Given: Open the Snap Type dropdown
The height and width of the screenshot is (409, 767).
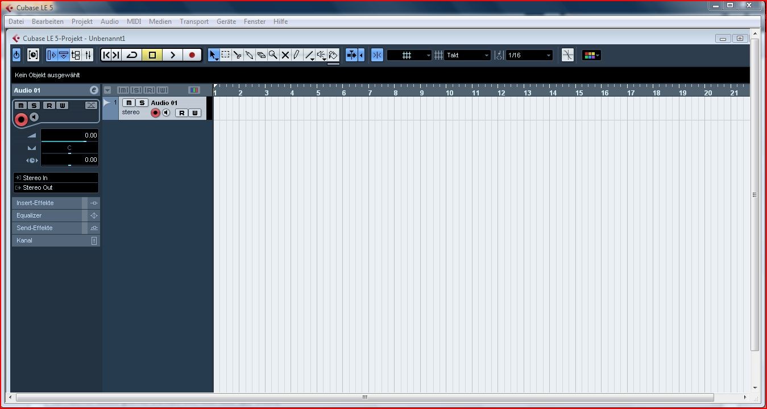Looking at the screenshot, I should (409, 55).
